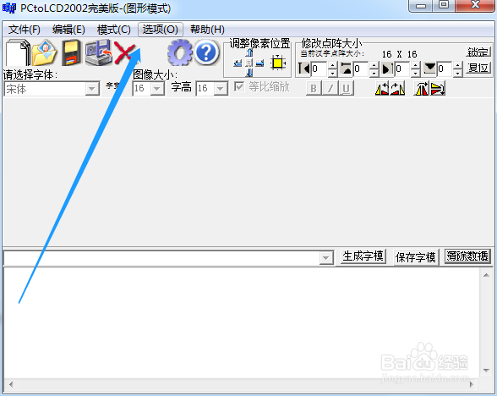Open the 模式(C) menu

pos(114,30)
